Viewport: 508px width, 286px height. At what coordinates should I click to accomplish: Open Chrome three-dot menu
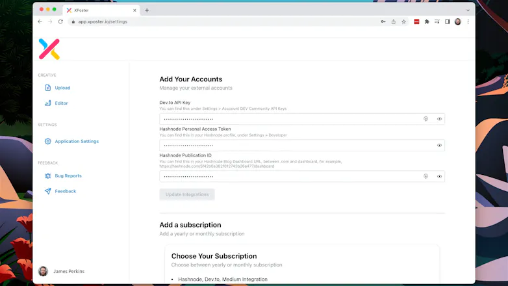tap(468, 21)
